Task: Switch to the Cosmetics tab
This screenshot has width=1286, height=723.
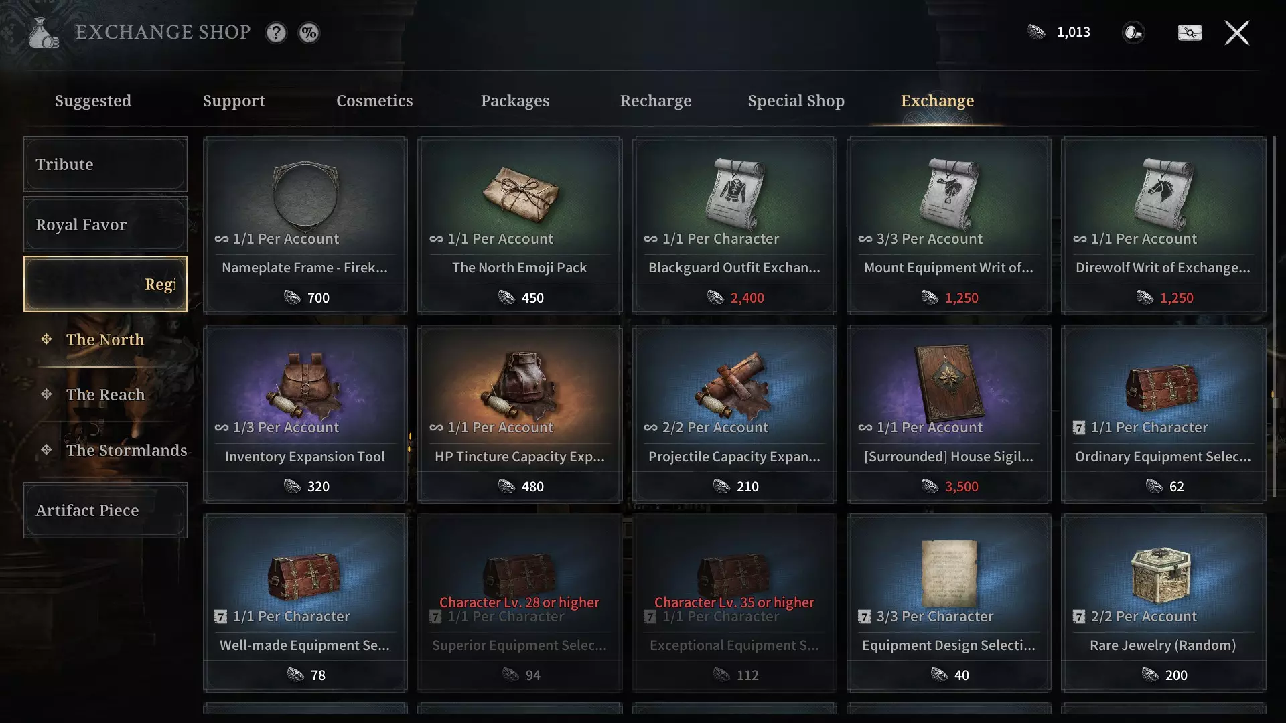Action: click(374, 101)
